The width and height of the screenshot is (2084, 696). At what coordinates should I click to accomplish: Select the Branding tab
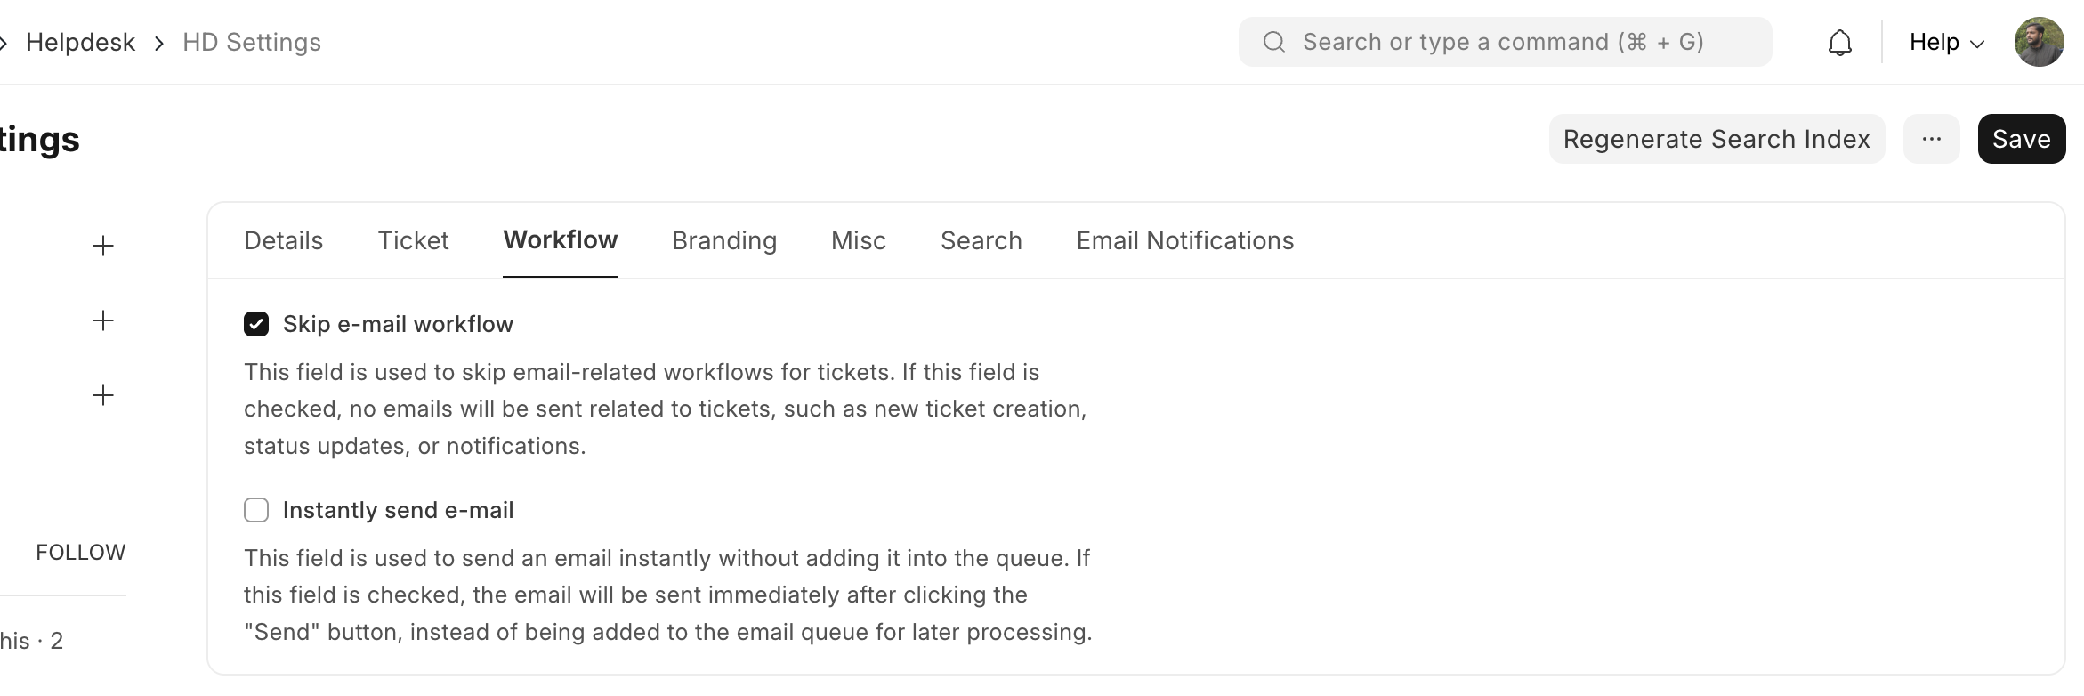click(723, 240)
